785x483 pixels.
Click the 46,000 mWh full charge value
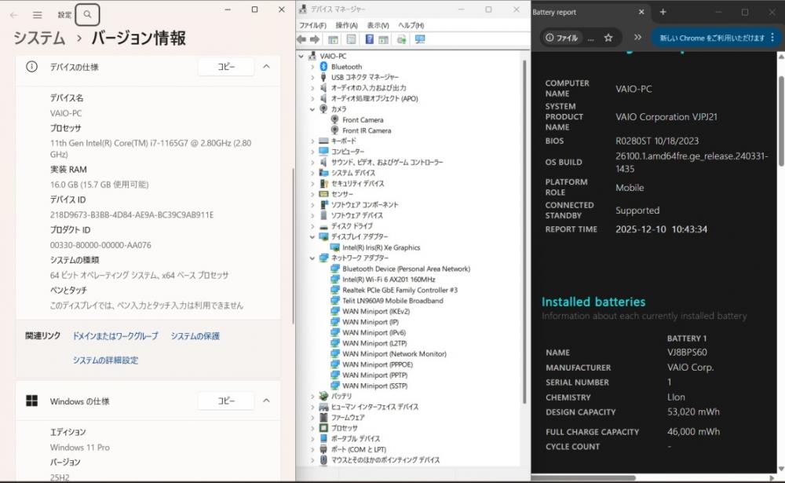click(693, 431)
